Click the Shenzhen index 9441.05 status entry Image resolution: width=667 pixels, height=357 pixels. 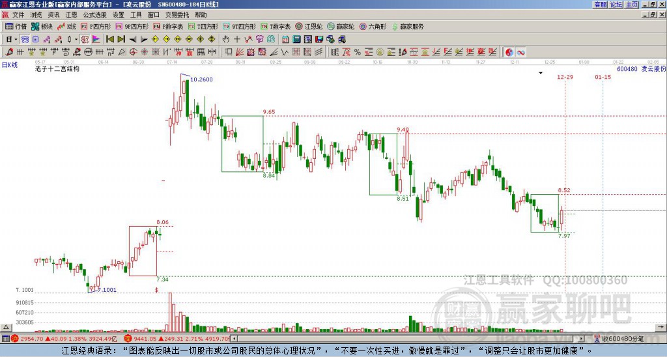(178, 339)
